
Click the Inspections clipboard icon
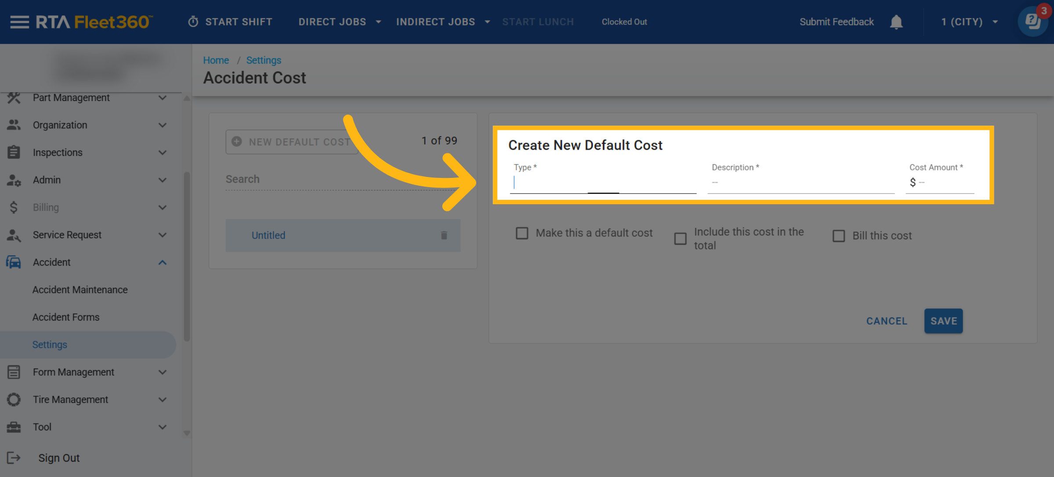pyautogui.click(x=14, y=152)
